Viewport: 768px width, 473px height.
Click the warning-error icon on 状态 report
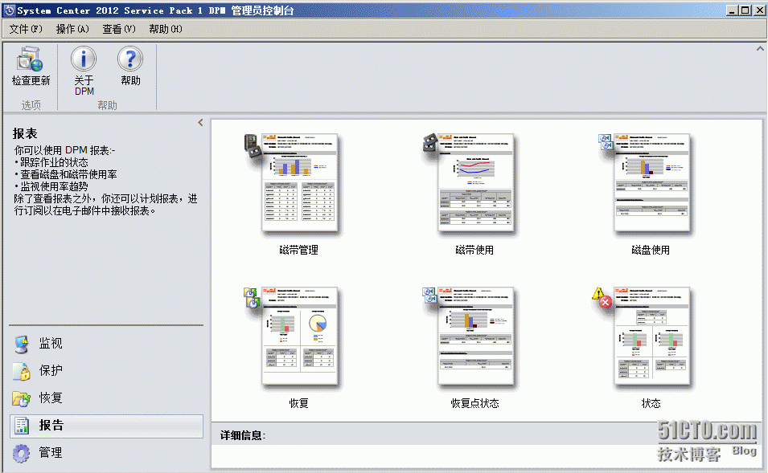(602, 297)
